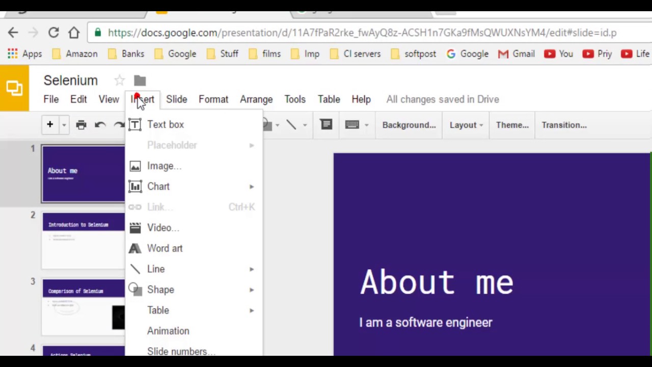Click the About me title text
Screen dimensions: 652x367
(437, 282)
